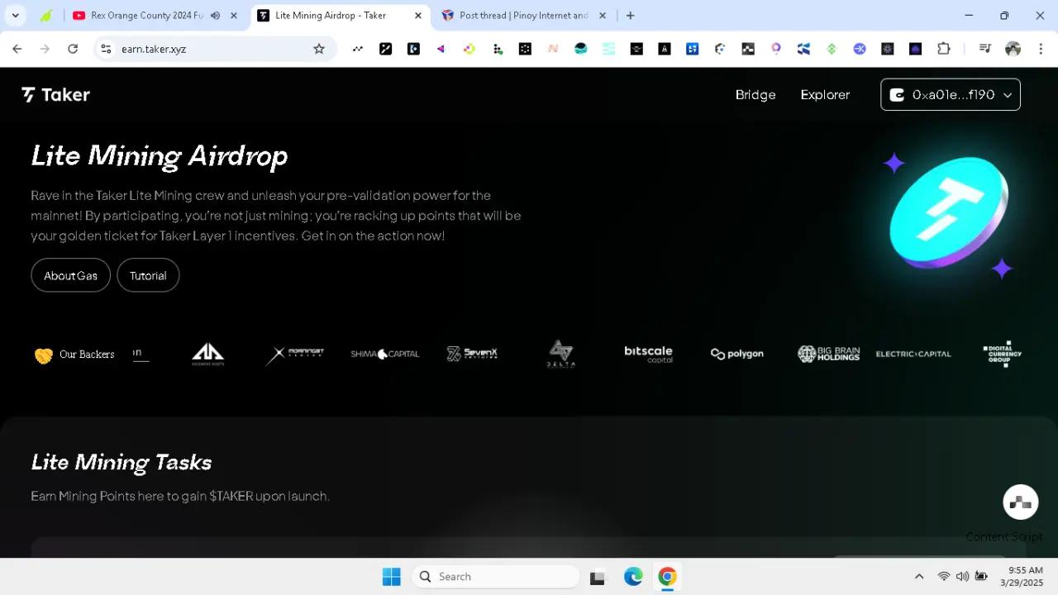This screenshot has width=1058, height=595.
Task: Select the Digital Currency Group logo
Action: [1003, 354]
